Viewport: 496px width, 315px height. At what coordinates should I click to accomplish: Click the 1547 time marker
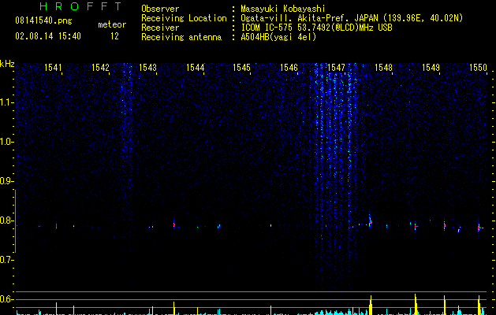click(x=336, y=67)
